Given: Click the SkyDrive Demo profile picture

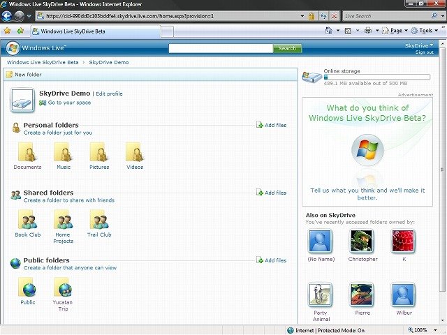Looking at the screenshot, I should 22,100.
